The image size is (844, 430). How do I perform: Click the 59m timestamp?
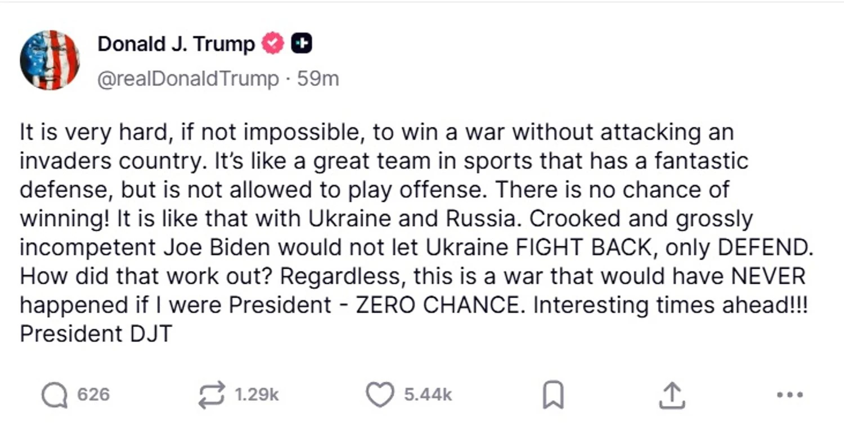(x=318, y=79)
